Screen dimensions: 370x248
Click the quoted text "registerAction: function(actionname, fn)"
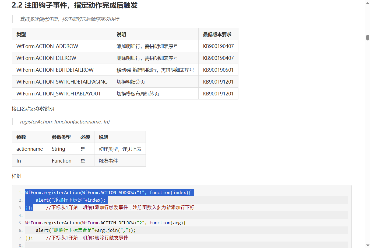click(65, 122)
